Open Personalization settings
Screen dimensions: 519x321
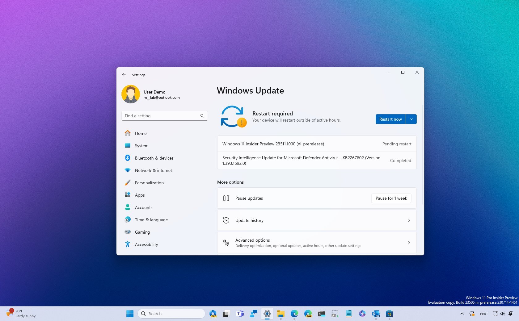[150, 182]
